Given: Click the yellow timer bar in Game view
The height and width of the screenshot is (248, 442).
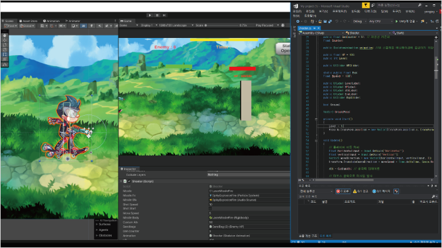Looking at the screenshot, I should coord(224,40).
